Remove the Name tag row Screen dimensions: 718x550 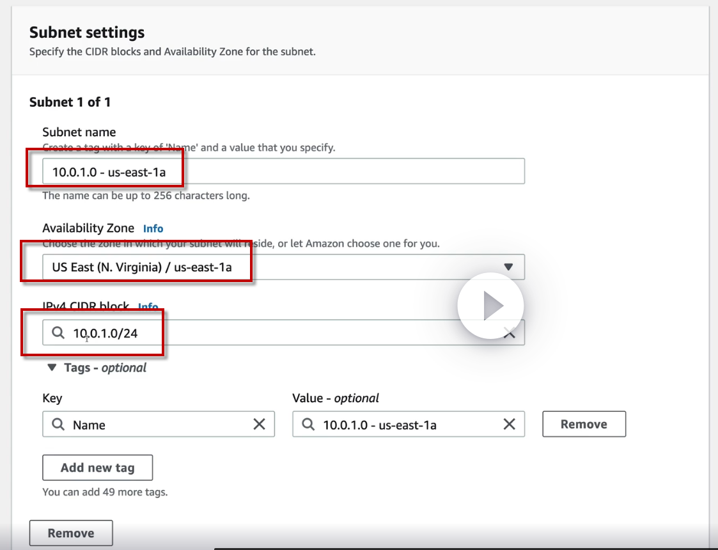(x=584, y=424)
